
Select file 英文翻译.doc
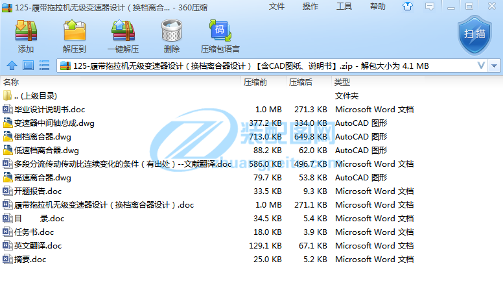click(38, 246)
